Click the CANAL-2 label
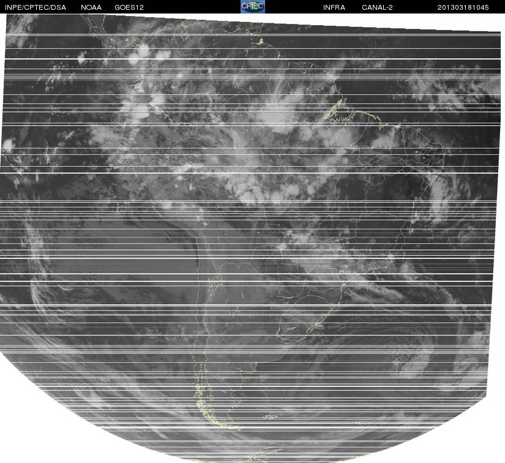This screenshot has height=463, width=505. click(377, 7)
